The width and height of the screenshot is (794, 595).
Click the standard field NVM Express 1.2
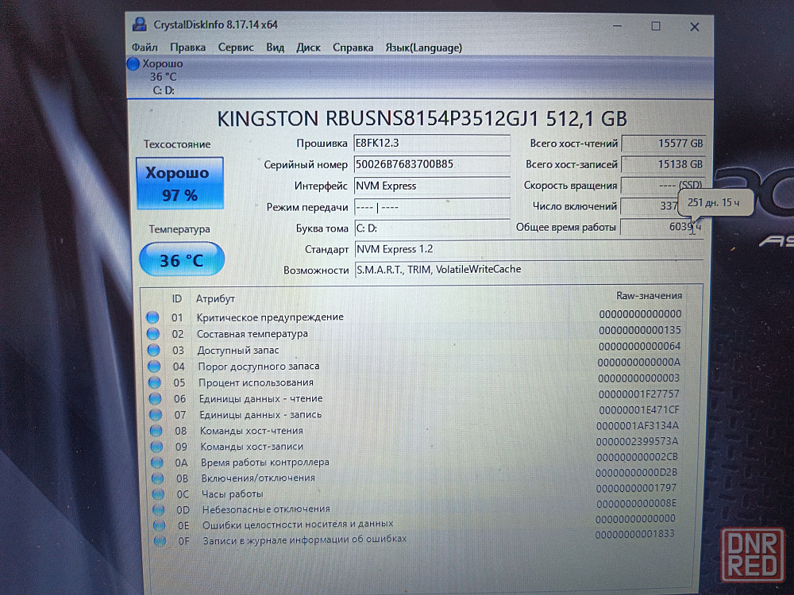tap(529, 249)
